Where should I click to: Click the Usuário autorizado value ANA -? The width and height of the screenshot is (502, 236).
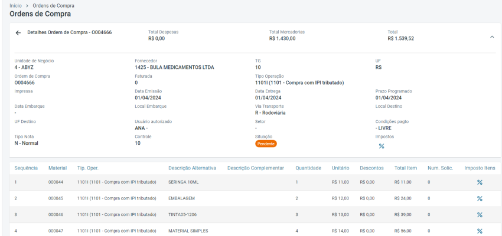click(x=141, y=128)
